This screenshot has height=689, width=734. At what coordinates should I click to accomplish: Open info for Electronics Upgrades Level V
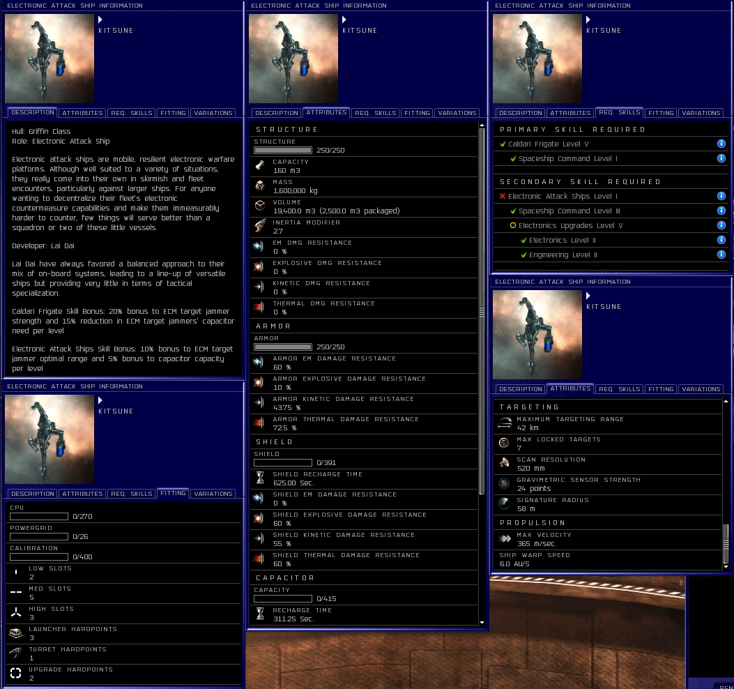pos(721,225)
